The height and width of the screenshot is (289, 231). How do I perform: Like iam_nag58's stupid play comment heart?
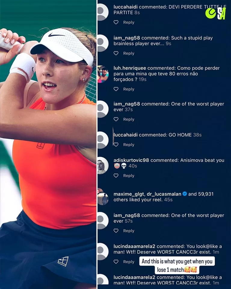116,53
